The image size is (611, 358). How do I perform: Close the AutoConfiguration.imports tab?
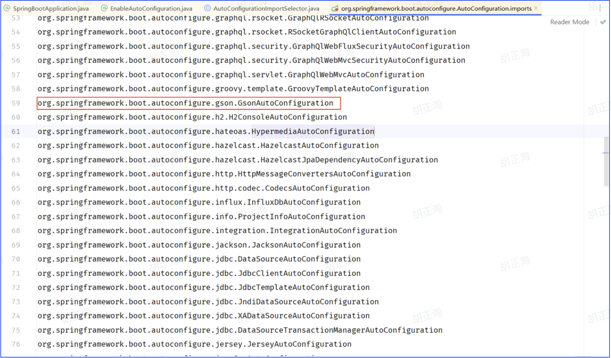(x=536, y=7)
